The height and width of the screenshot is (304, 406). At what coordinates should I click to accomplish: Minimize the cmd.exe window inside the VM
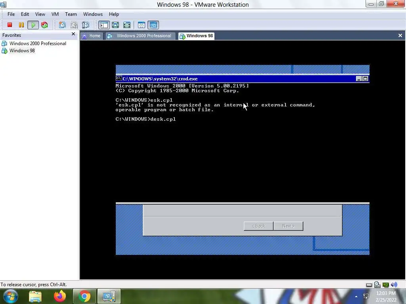coord(358,79)
